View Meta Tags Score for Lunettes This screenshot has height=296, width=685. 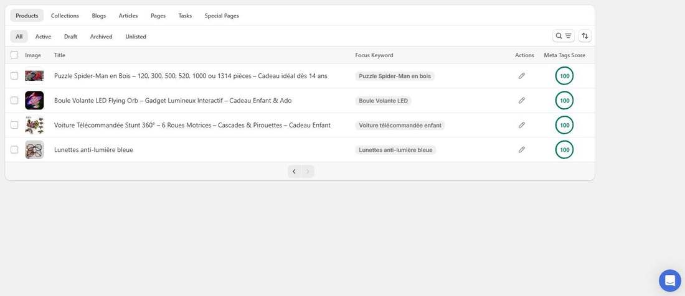[564, 149]
